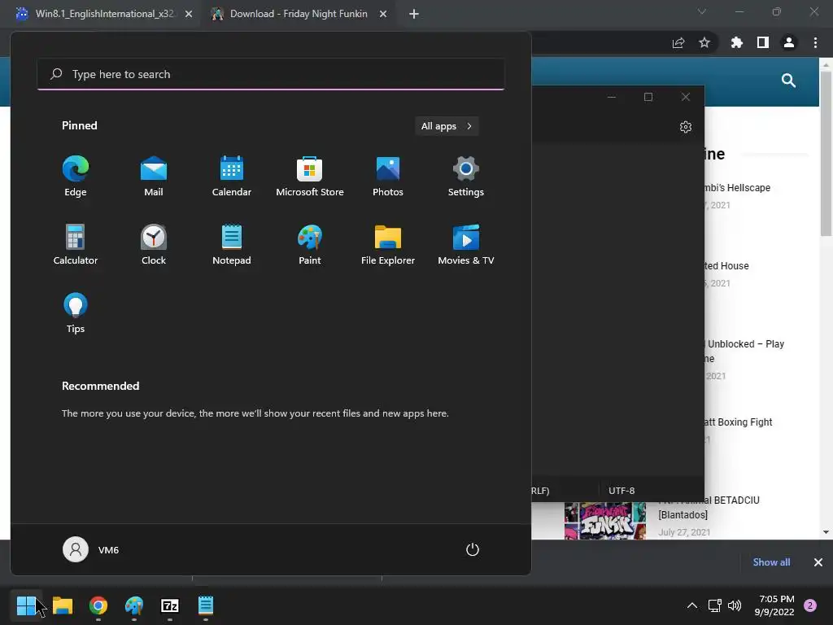The image size is (833, 625).
Task: Click the Friday Night Funkin thumbnail image
Action: pyautogui.click(x=605, y=521)
